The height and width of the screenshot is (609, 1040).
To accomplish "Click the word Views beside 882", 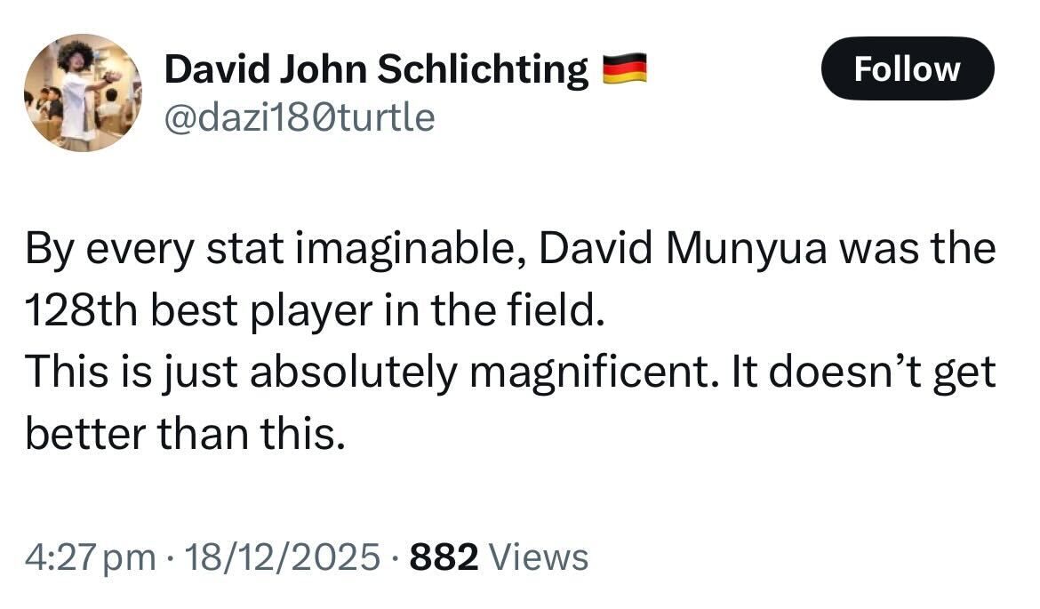I will pyautogui.click(x=539, y=557).
